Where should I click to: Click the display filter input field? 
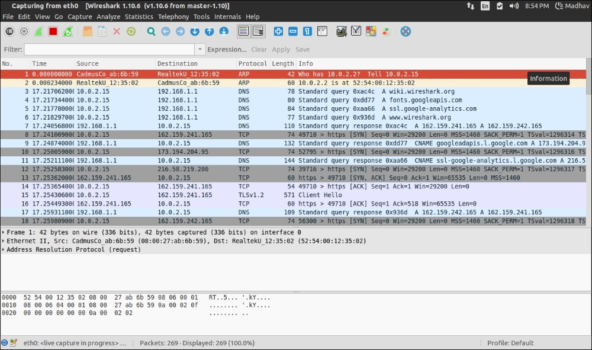110,50
